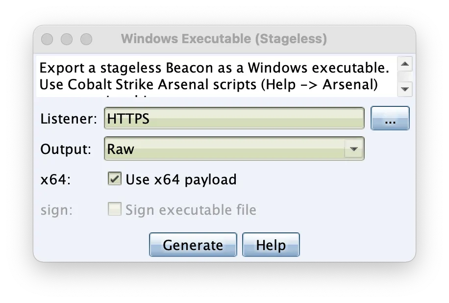Click the Sign executable file checkbox

(115, 210)
